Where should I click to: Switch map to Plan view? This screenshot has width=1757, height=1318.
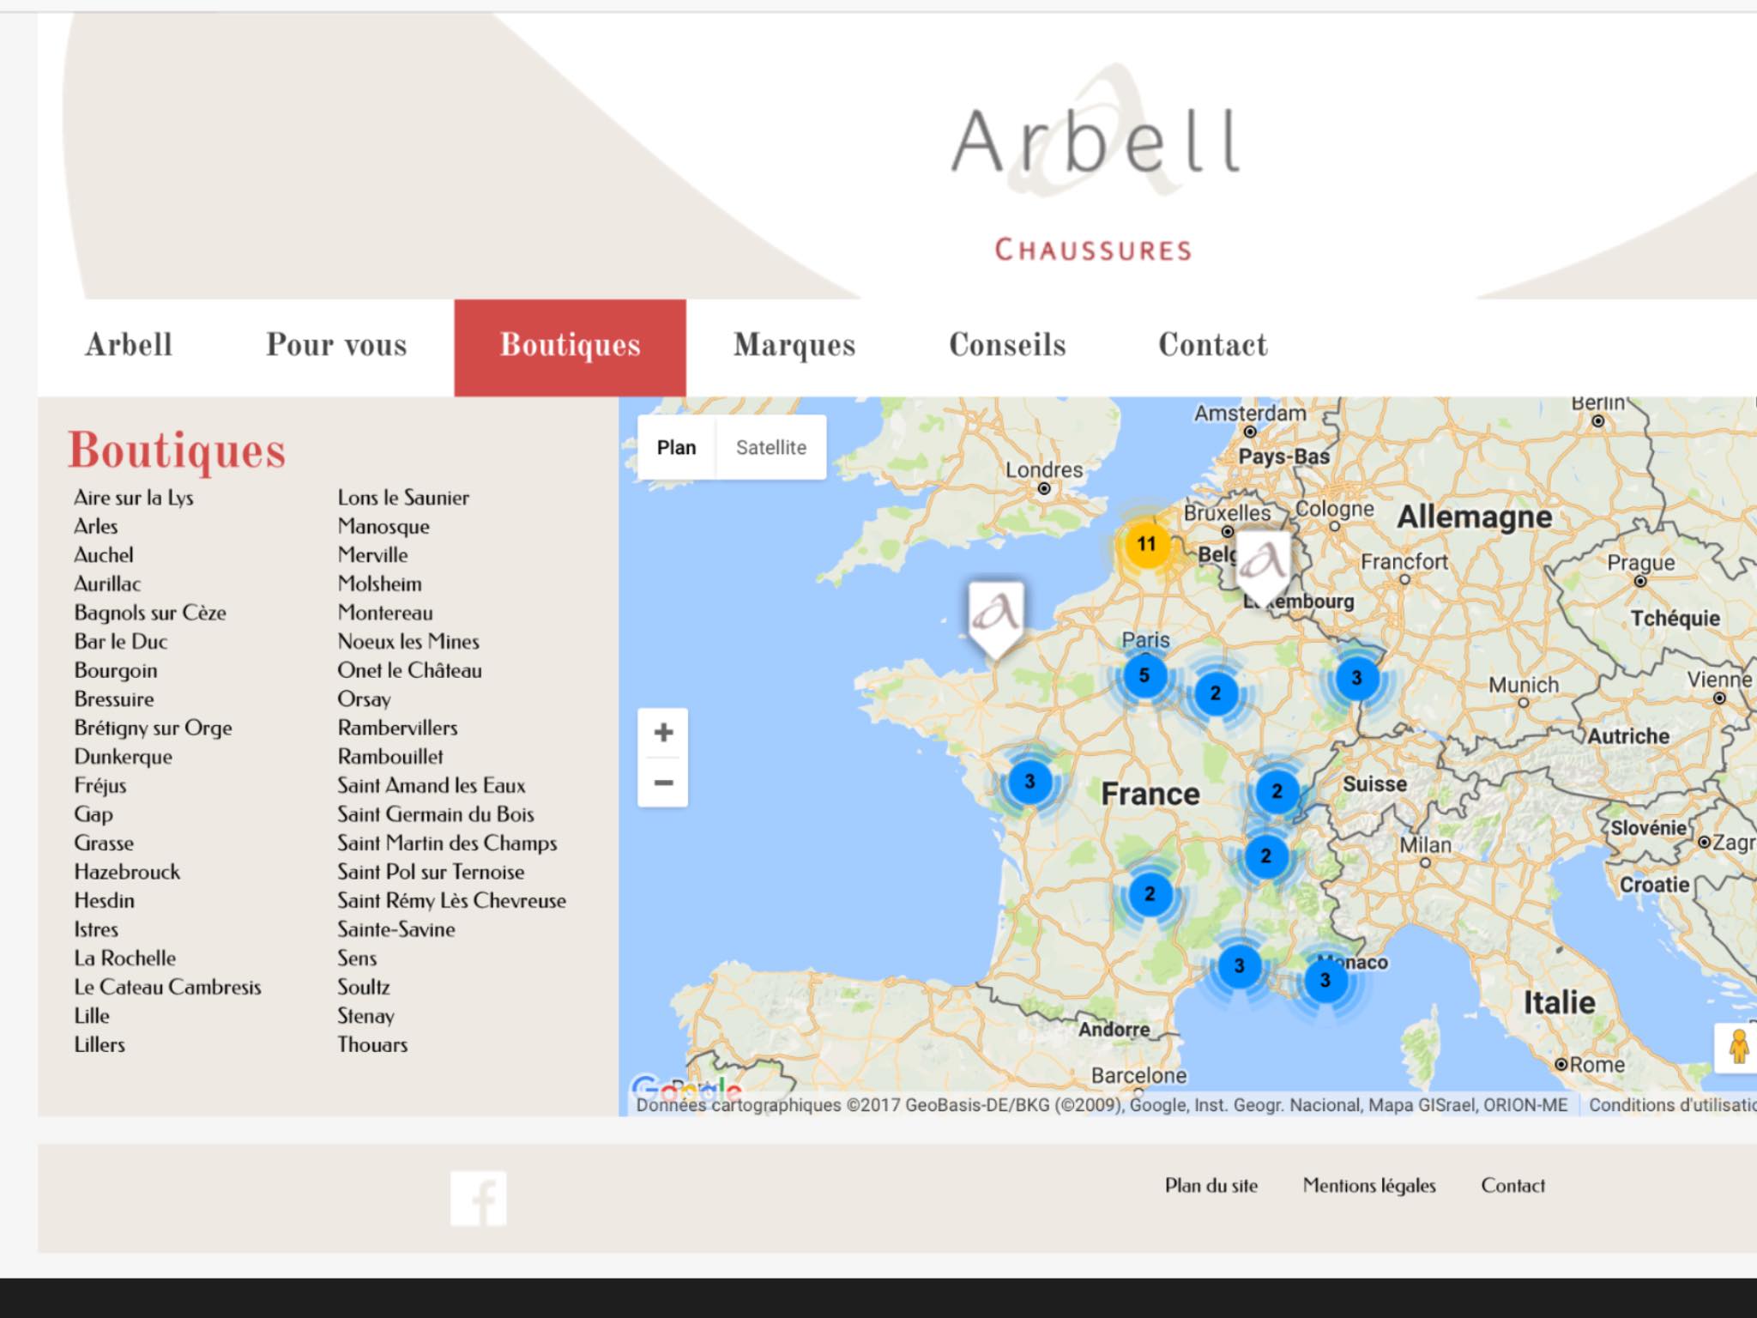click(x=676, y=448)
